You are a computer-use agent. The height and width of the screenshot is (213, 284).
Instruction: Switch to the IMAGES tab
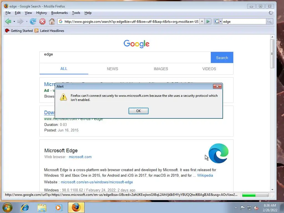coord(161,69)
